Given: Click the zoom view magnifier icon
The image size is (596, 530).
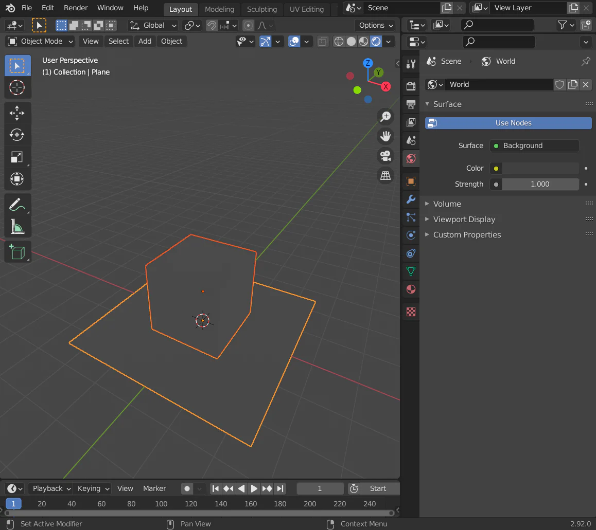Looking at the screenshot, I should click(385, 116).
